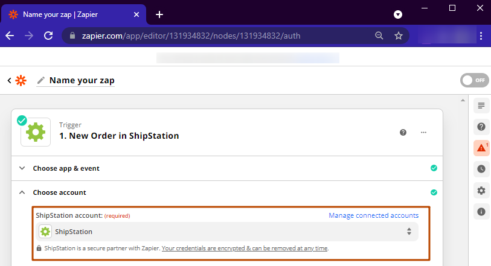
Task: Close the 'Name your zap | Zapier' tab
Action: click(x=136, y=14)
